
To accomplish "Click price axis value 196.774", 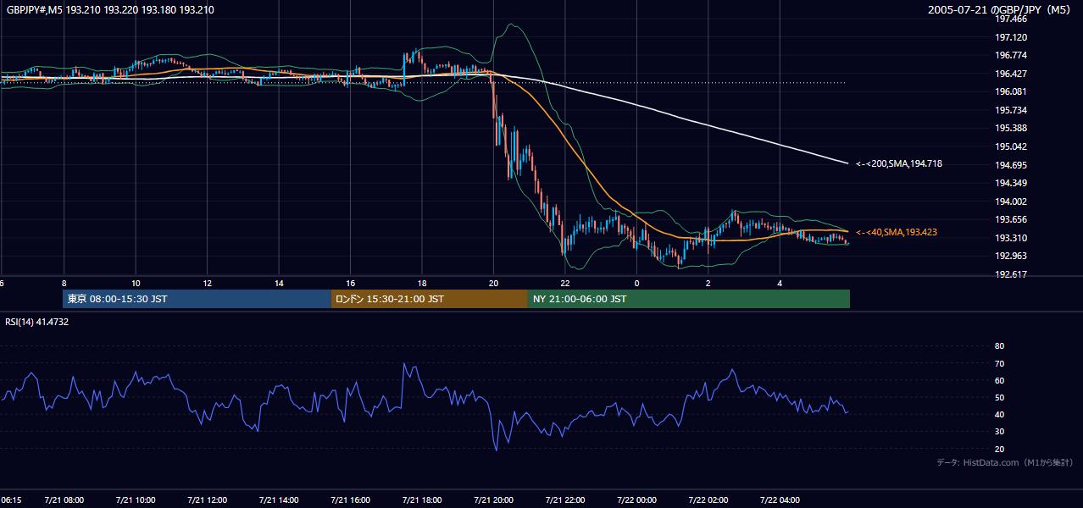I will 1011,56.
